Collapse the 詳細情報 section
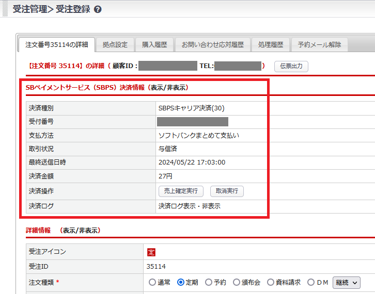The image size is (375, 294). point(80,231)
